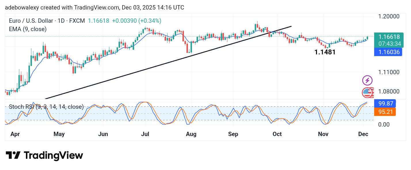
Task: Click the Sep label on the time axis
Action: [x=233, y=134]
